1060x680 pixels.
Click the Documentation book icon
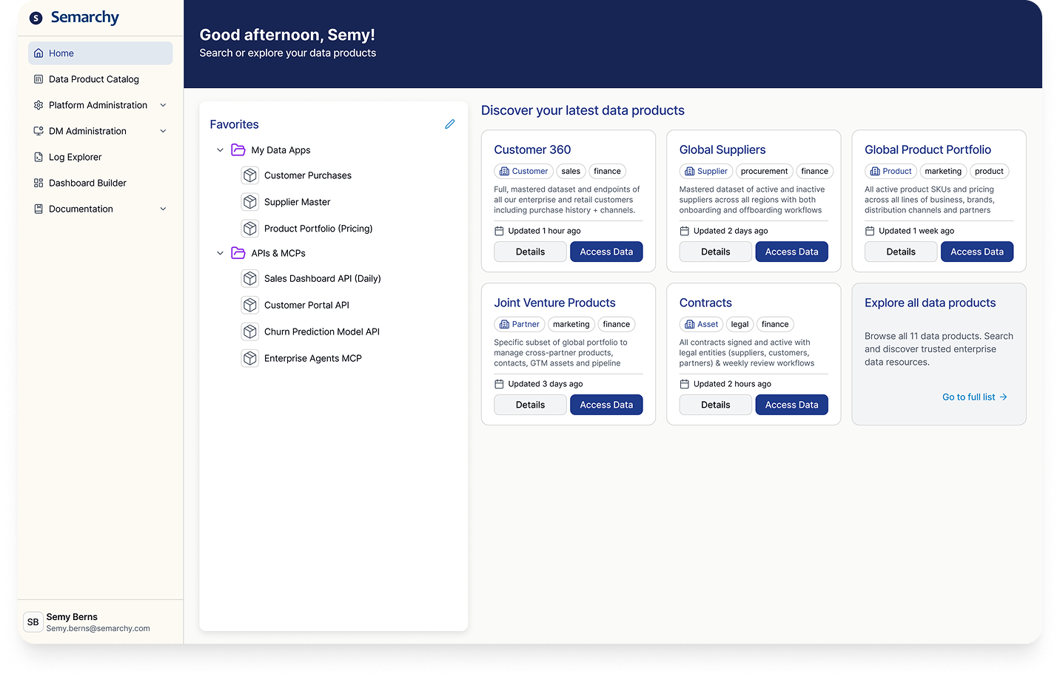coord(38,209)
